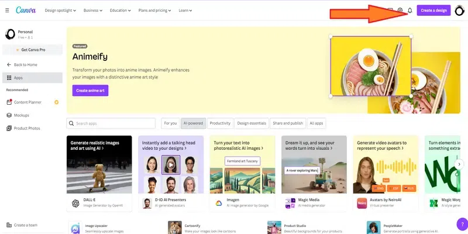Click the Get Canva Pro button
The width and height of the screenshot is (468, 234).
tap(33, 50)
